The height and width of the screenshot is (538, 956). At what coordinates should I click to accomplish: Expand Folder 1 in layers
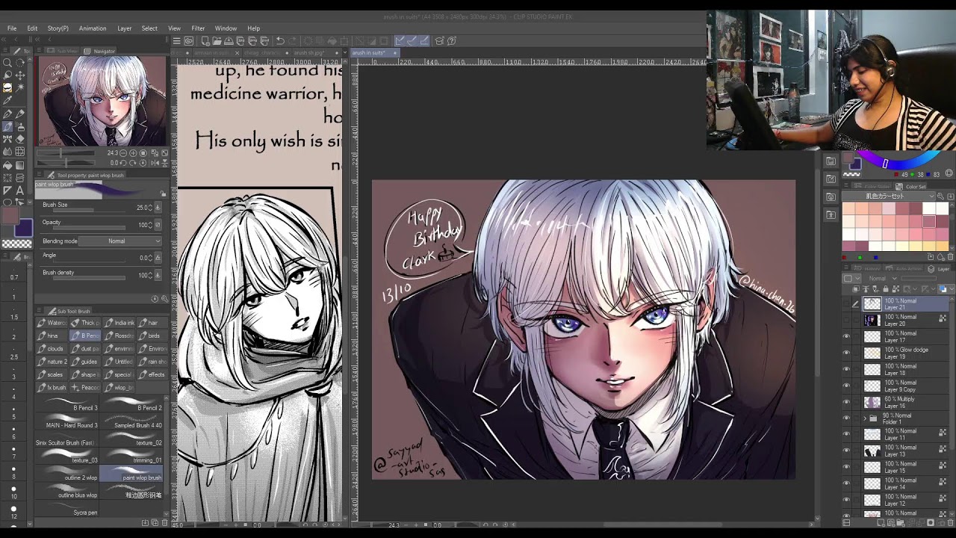(x=865, y=418)
